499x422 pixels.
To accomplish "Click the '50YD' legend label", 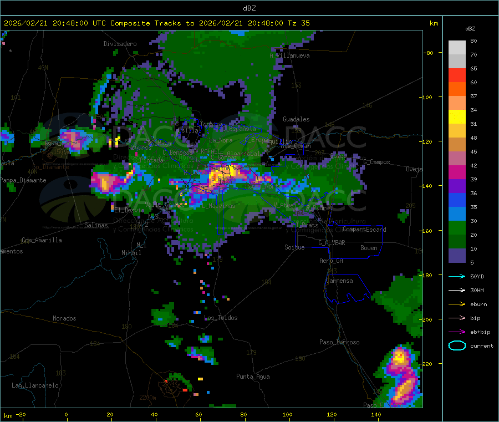I will pyautogui.click(x=477, y=276).
